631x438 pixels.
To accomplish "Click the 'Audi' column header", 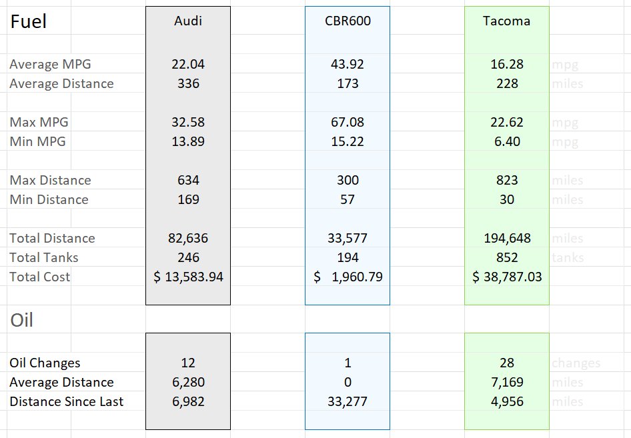I will [x=188, y=21].
